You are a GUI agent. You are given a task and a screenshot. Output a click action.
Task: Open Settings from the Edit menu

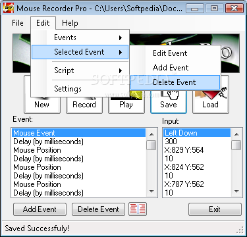click(x=80, y=89)
